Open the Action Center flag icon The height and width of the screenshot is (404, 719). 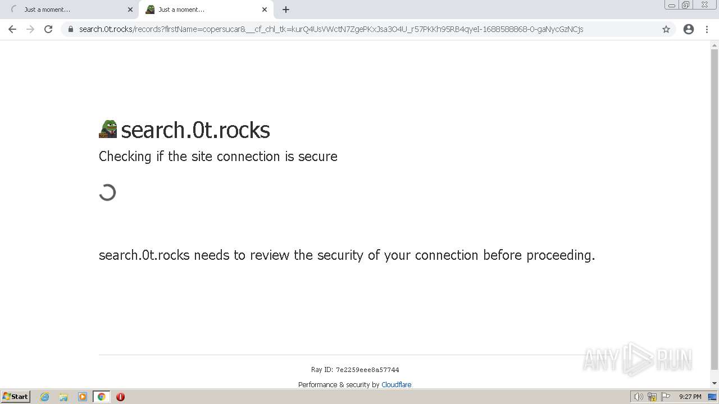tap(666, 397)
